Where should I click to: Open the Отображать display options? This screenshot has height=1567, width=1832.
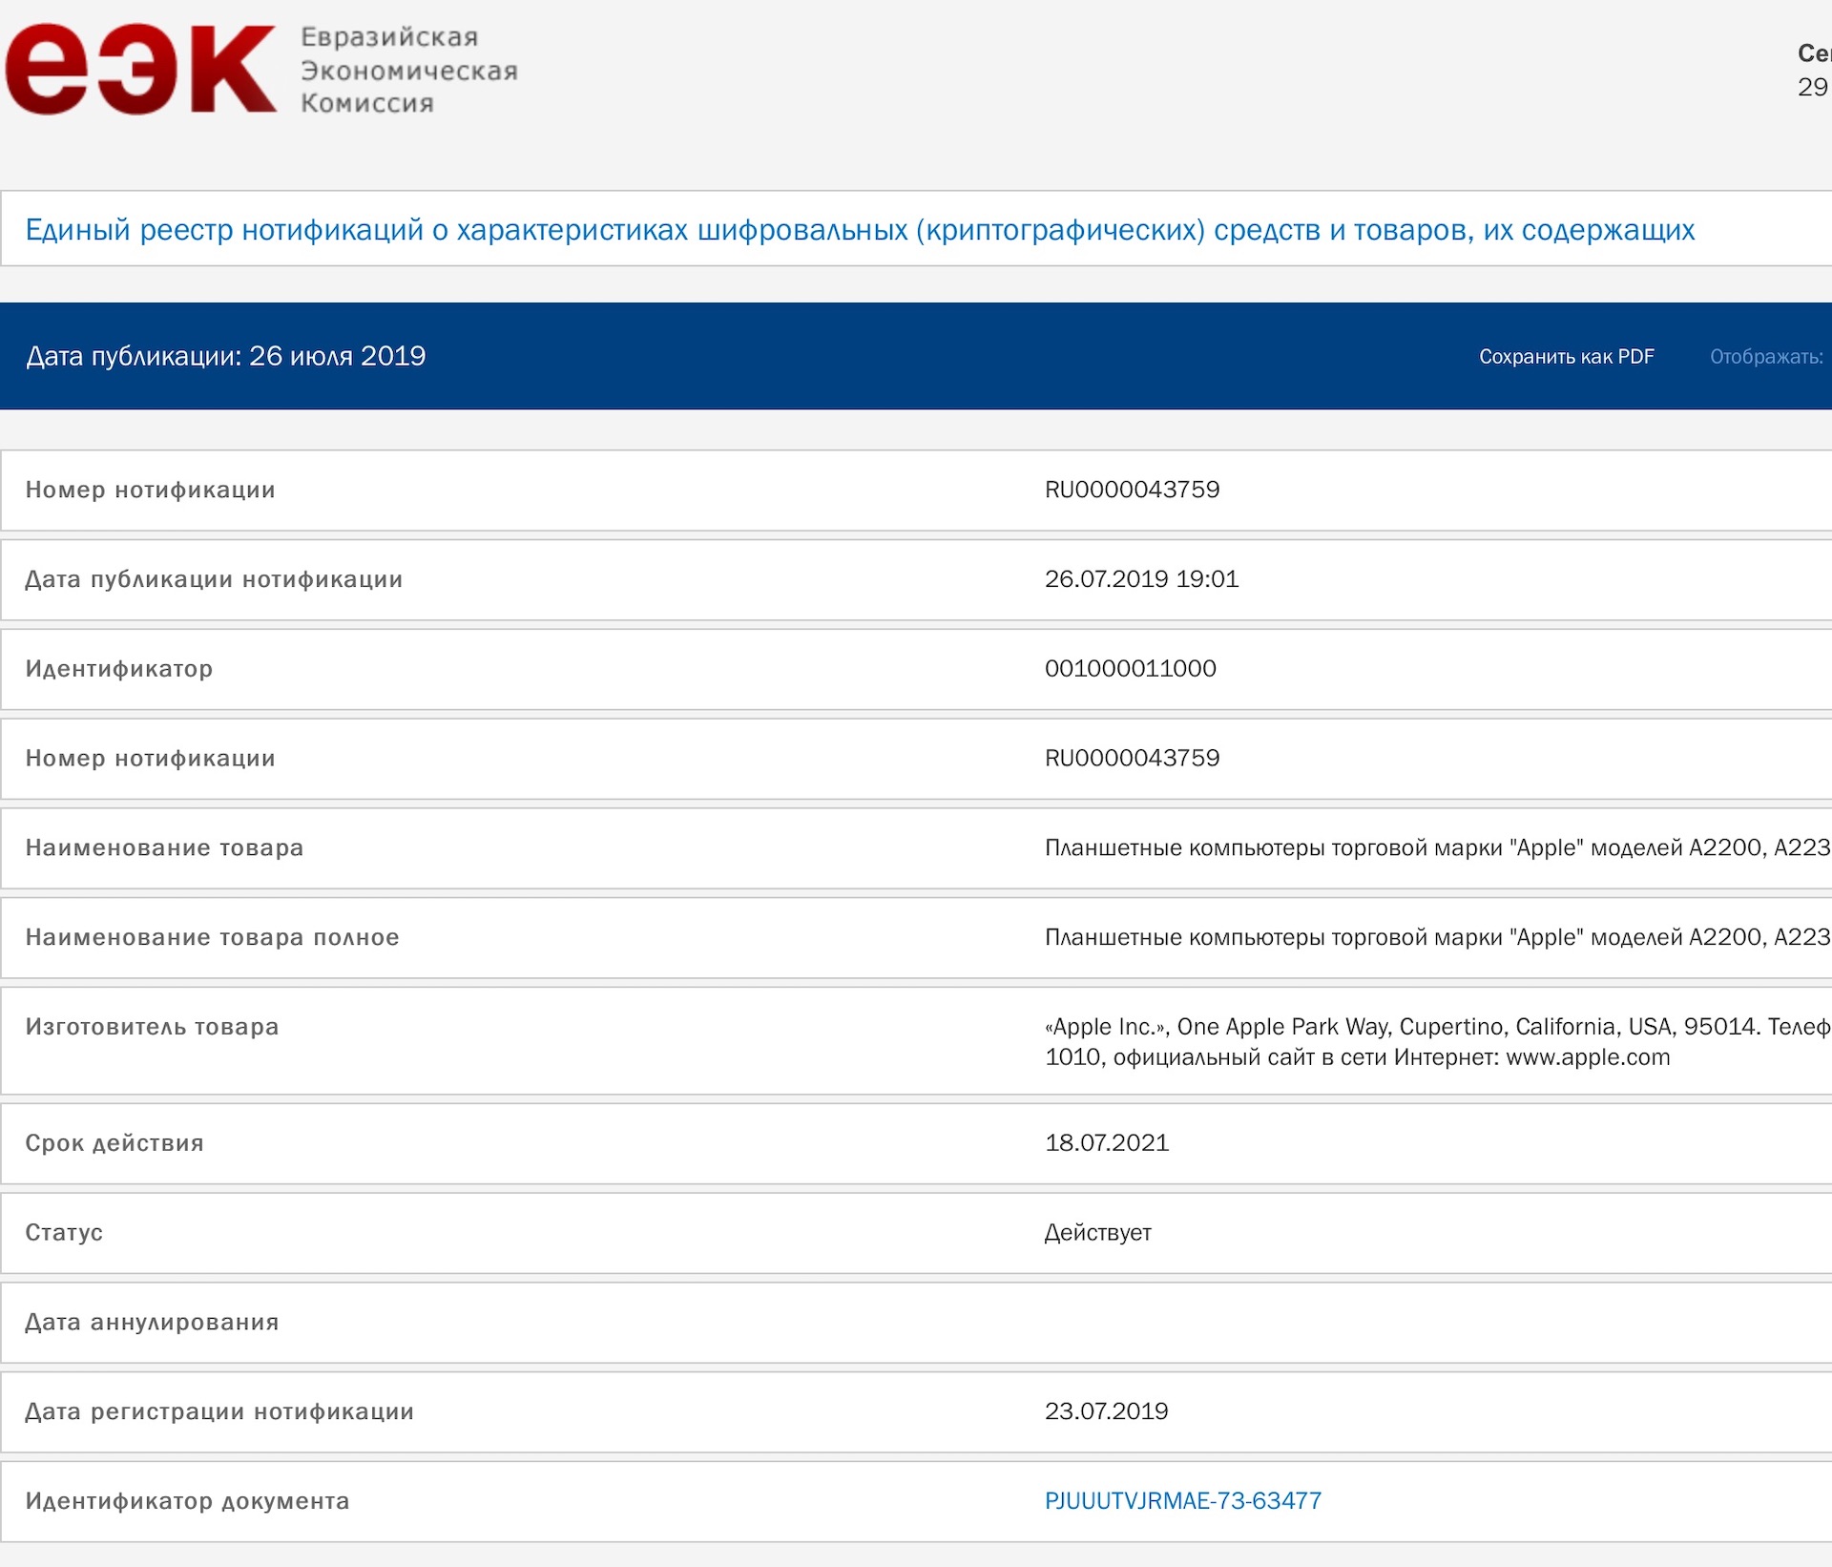tap(1765, 357)
